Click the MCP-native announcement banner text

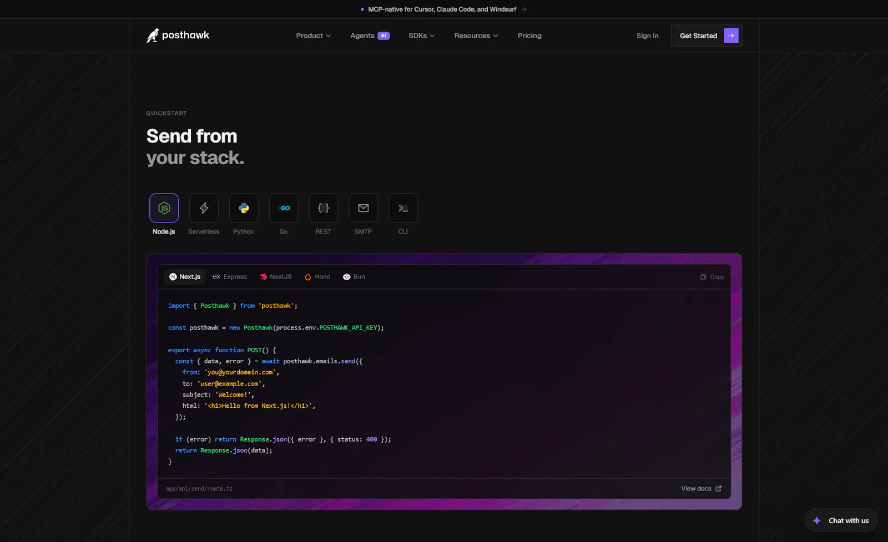pos(442,9)
